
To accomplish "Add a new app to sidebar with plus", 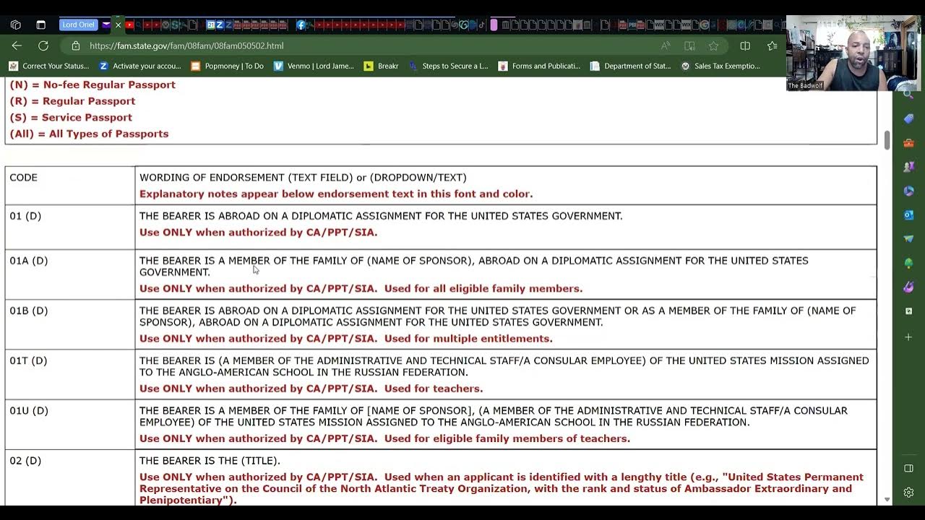I will pyautogui.click(x=908, y=337).
